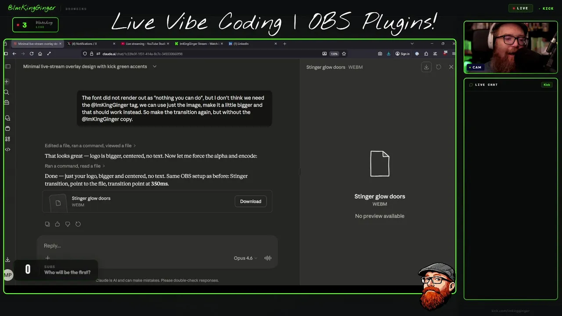This screenshot has width=562, height=316.
Task: Click the claude.ai address bar URL
Action: point(142,54)
